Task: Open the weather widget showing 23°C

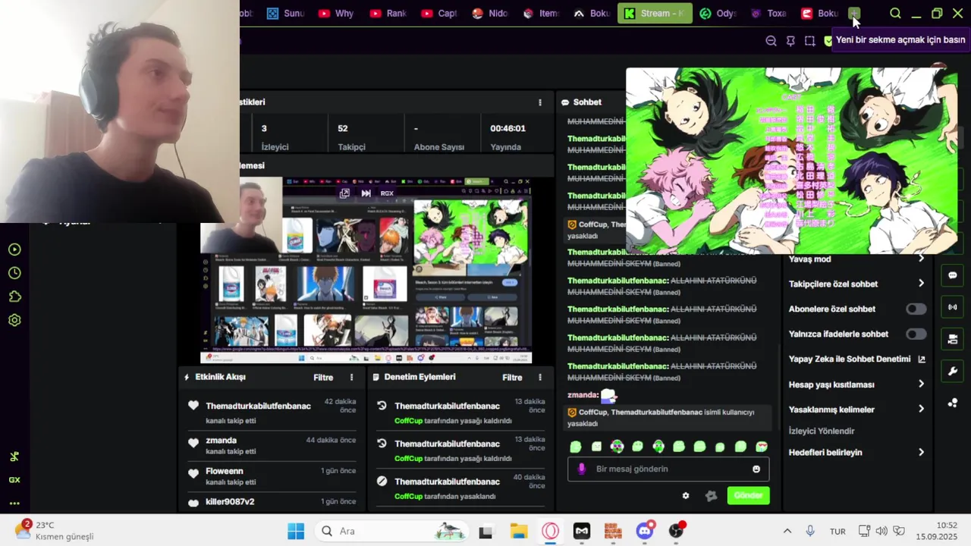Action: 55,530
